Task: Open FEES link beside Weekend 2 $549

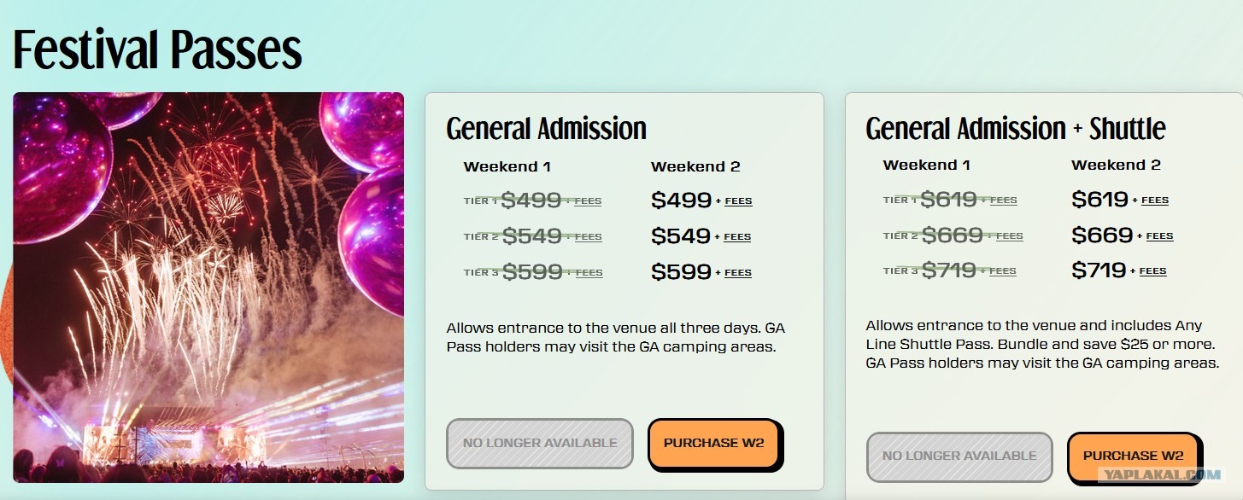Action: pos(737,237)
